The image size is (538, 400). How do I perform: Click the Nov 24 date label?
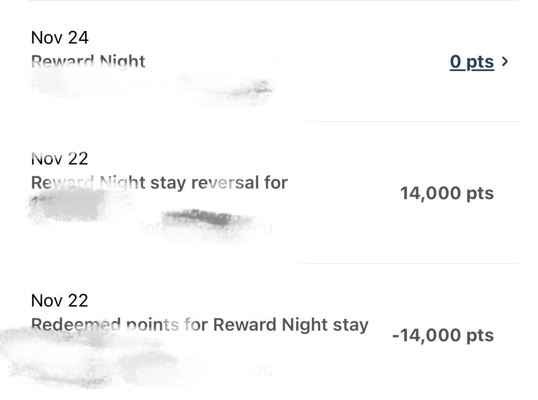pyautogui.click(x=60, y=38)
